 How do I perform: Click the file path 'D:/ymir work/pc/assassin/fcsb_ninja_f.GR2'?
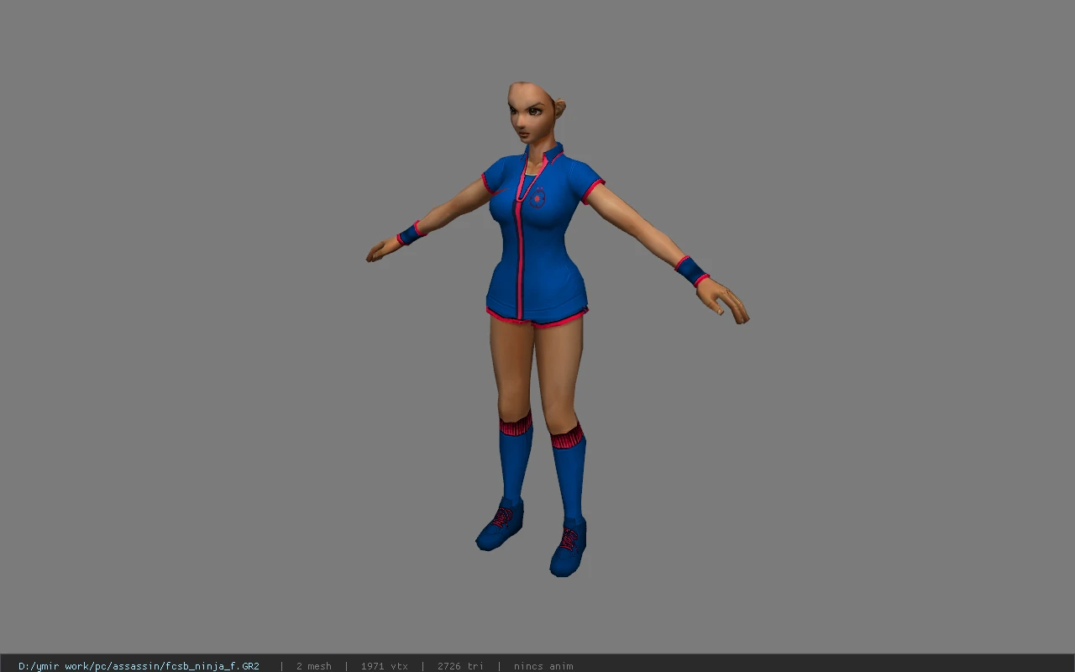(139, 666)
